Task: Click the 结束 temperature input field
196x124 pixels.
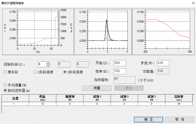Action: [x=120, y=71]
